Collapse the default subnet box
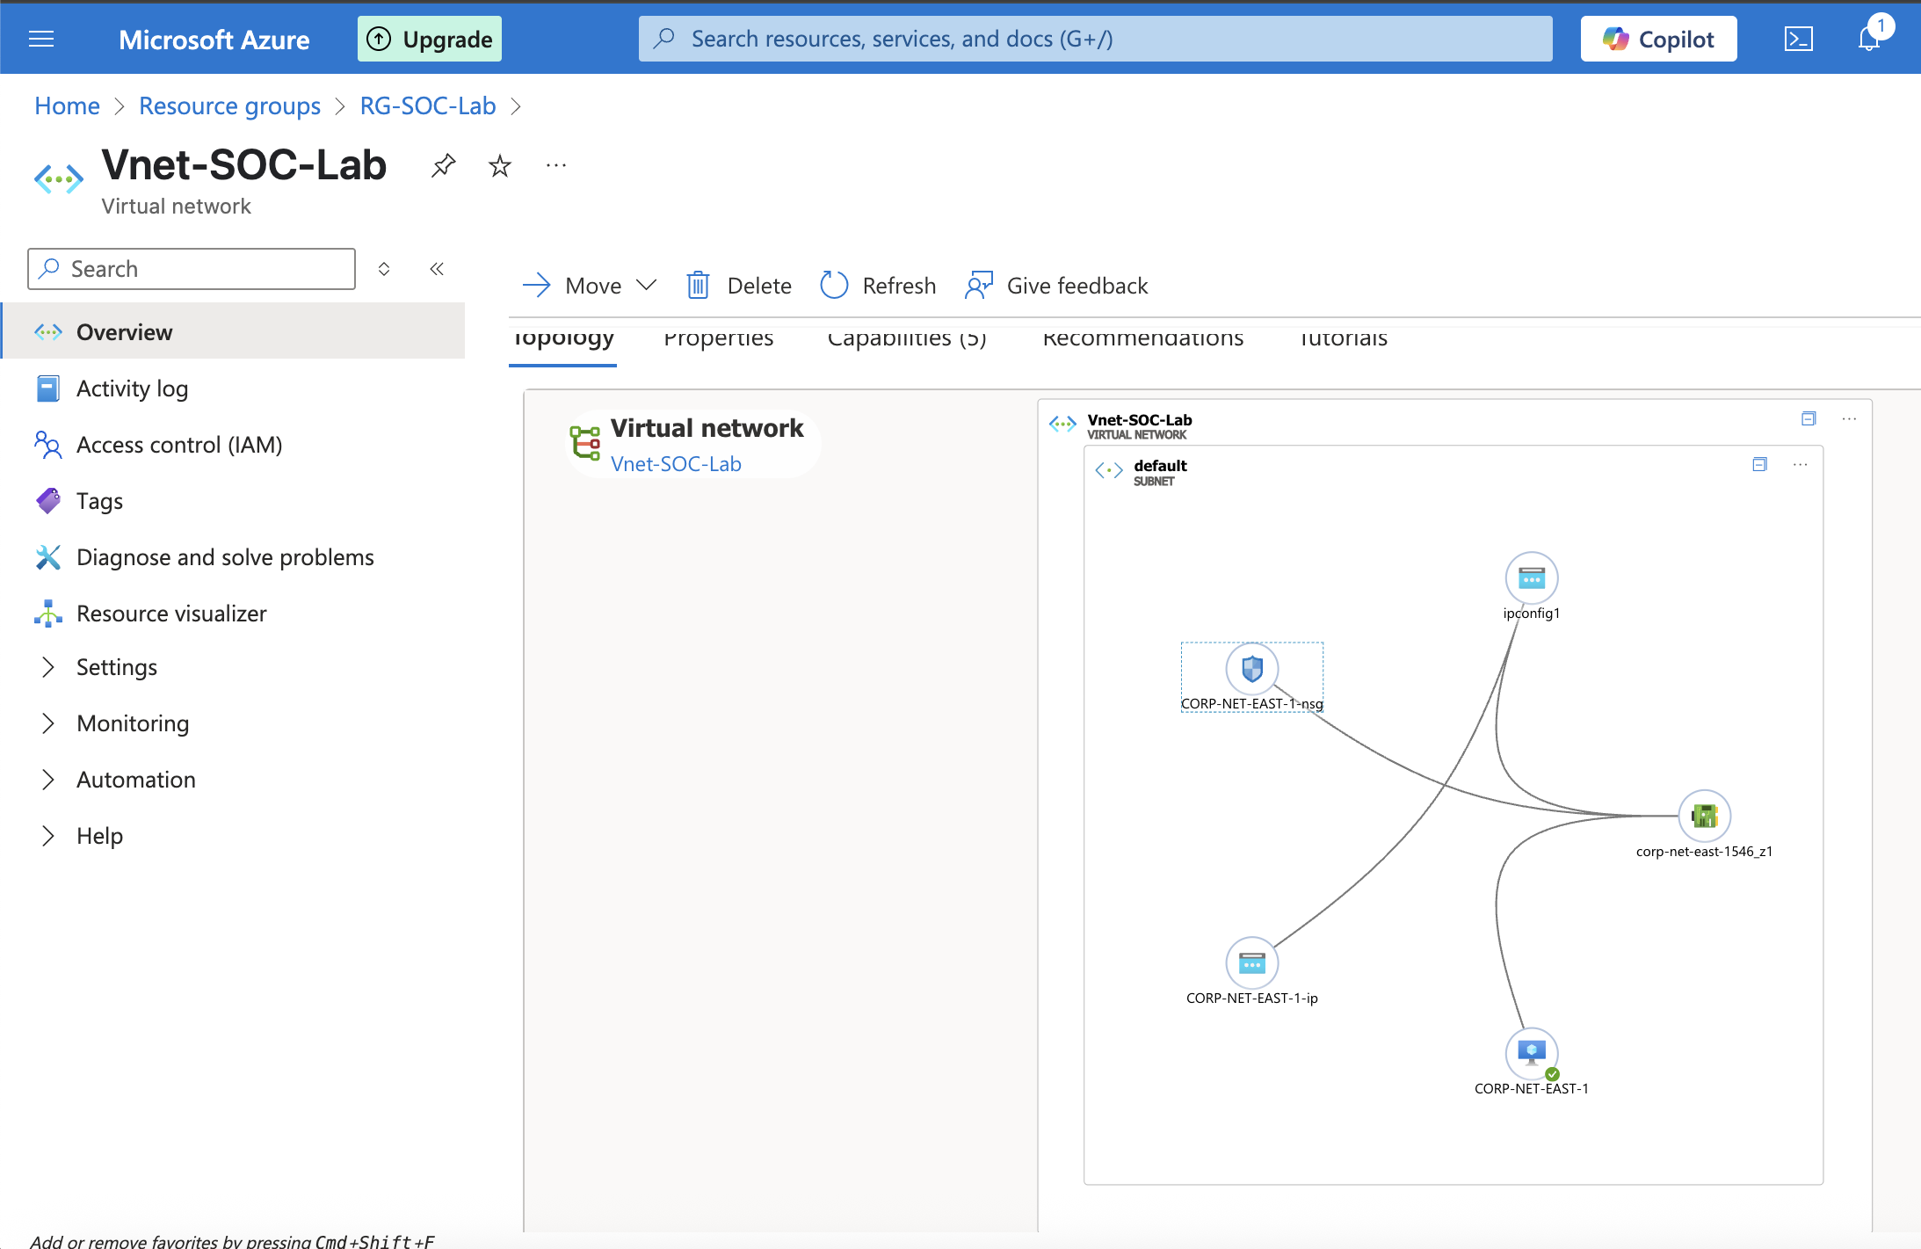Image resolution: width=1921 pixels, height=1249 pixels. coord(1759,464)
